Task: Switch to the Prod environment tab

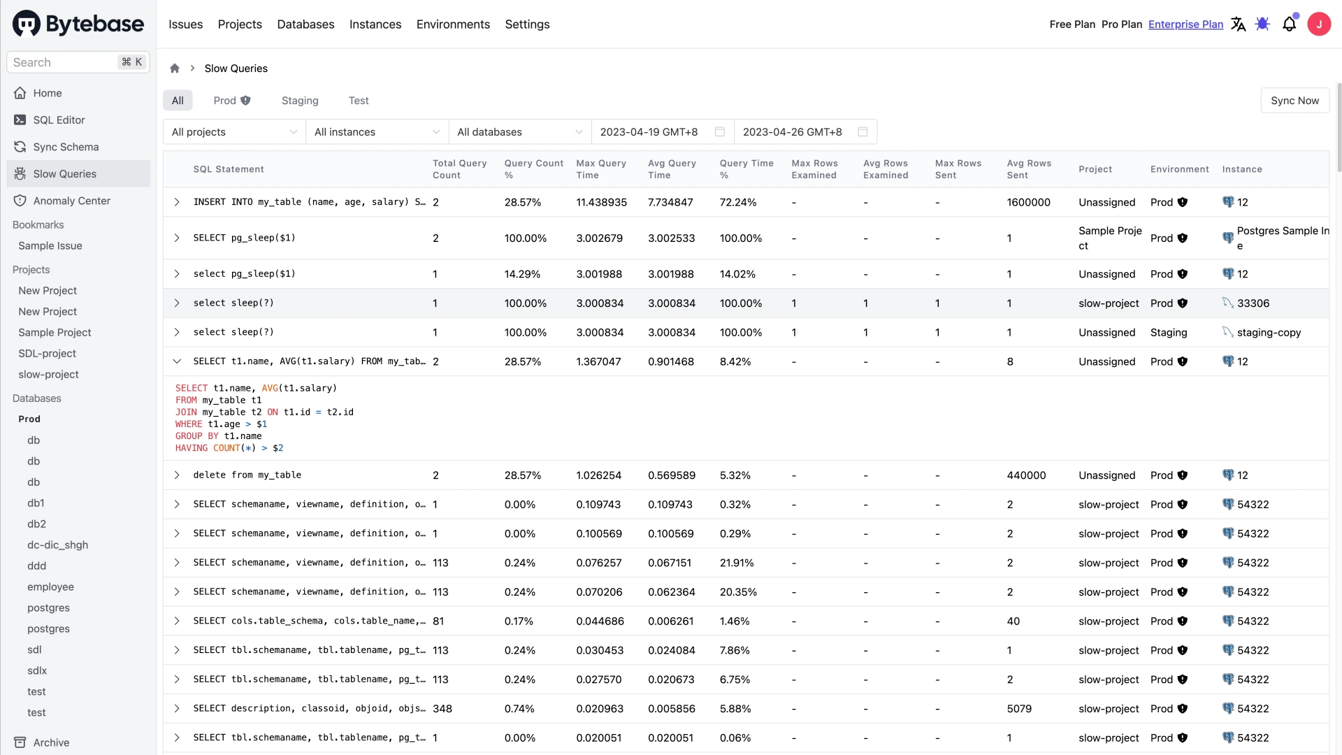Action: point(232,101)
